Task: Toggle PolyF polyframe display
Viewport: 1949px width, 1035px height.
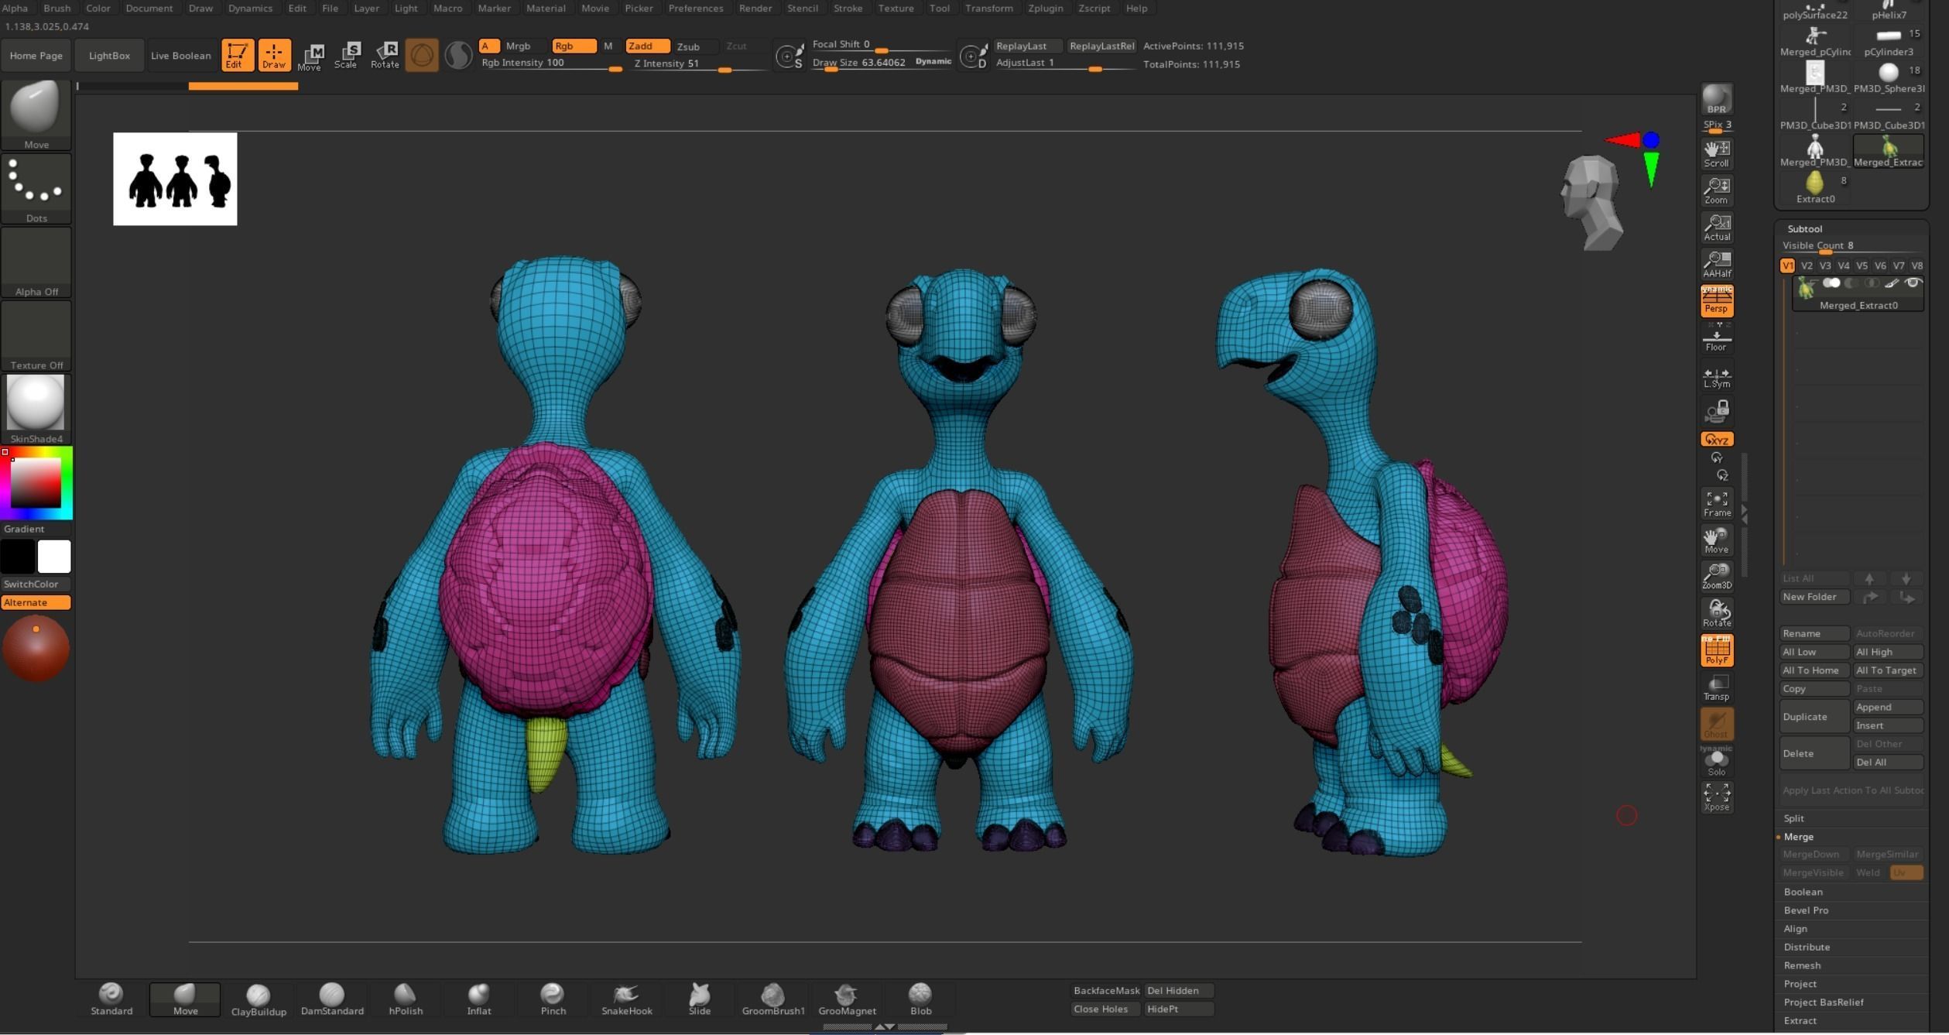Action: [x=1716, y=651]
